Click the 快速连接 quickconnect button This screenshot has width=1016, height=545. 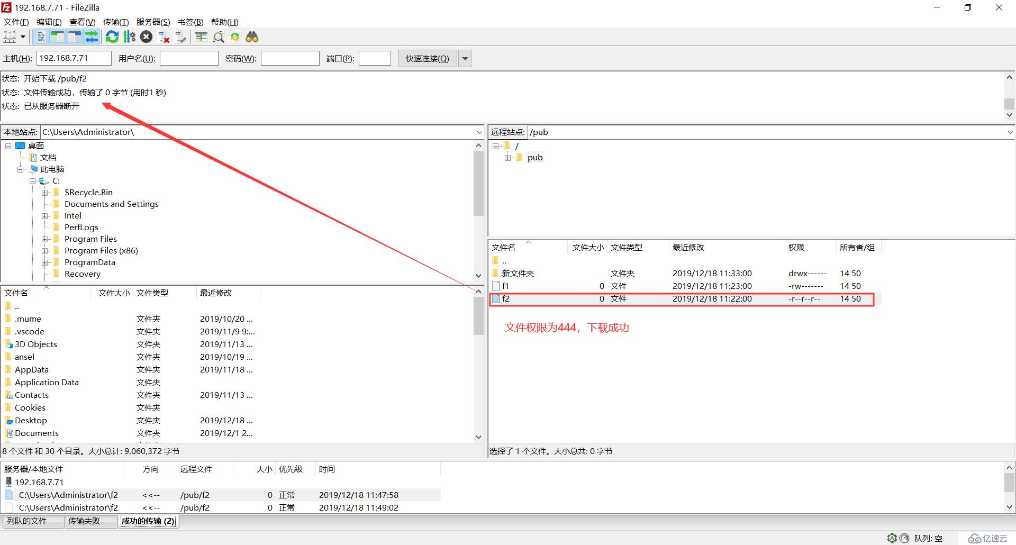[x=428, y=58]
